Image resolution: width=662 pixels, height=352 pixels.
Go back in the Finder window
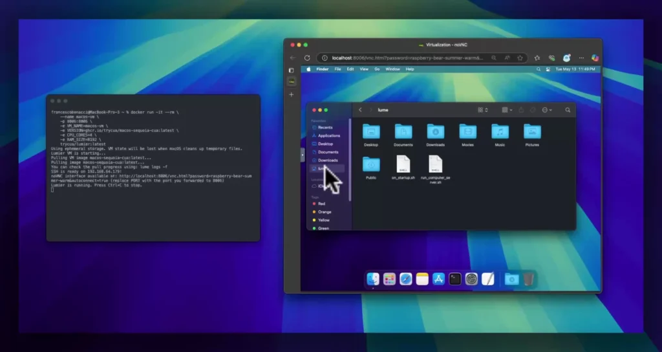pyautogui.click(x=360, y=110)
